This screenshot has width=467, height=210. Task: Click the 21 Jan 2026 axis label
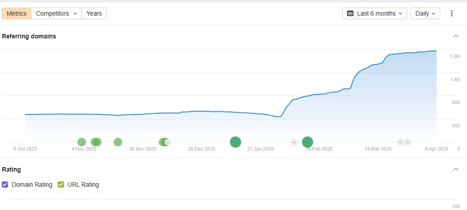(x=260, y=149)
